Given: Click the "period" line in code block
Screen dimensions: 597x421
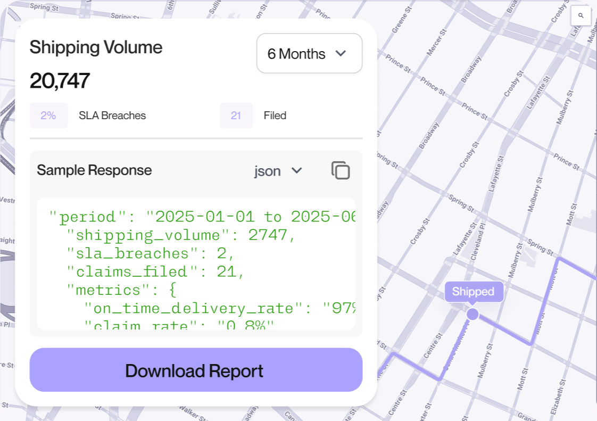Looking at the screenshot, I should pos(202,217).
